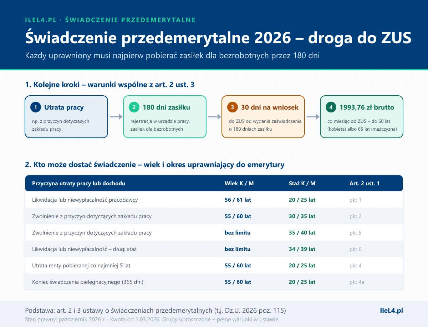Select row 'Likwidacja lub niewypłacalność – długi staż'
This screenshot has width=428, height=327.
click(214, 249)
